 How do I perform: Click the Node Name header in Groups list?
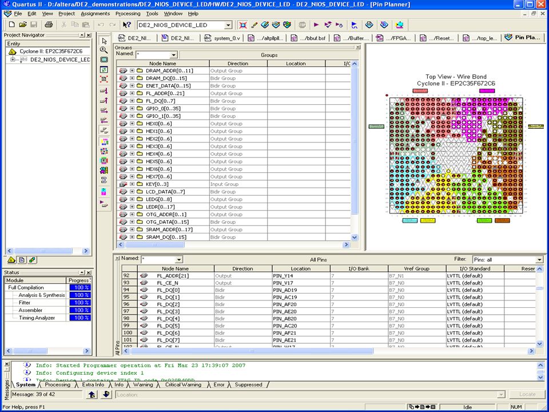point(163,64)
